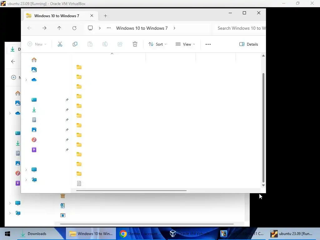Open the Sort dropdown menu
Viewport: 320px width, 240px height.
[x=157, y=44]
